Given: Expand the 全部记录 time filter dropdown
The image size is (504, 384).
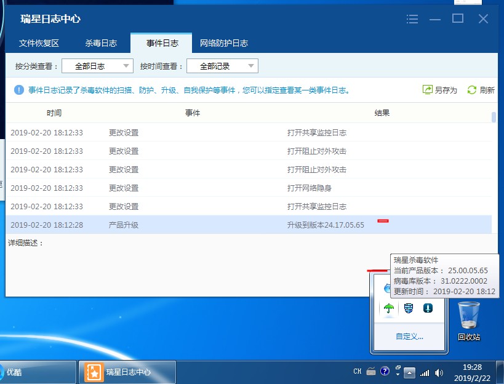Looking at the screenshot, I should tap(222, 66).
